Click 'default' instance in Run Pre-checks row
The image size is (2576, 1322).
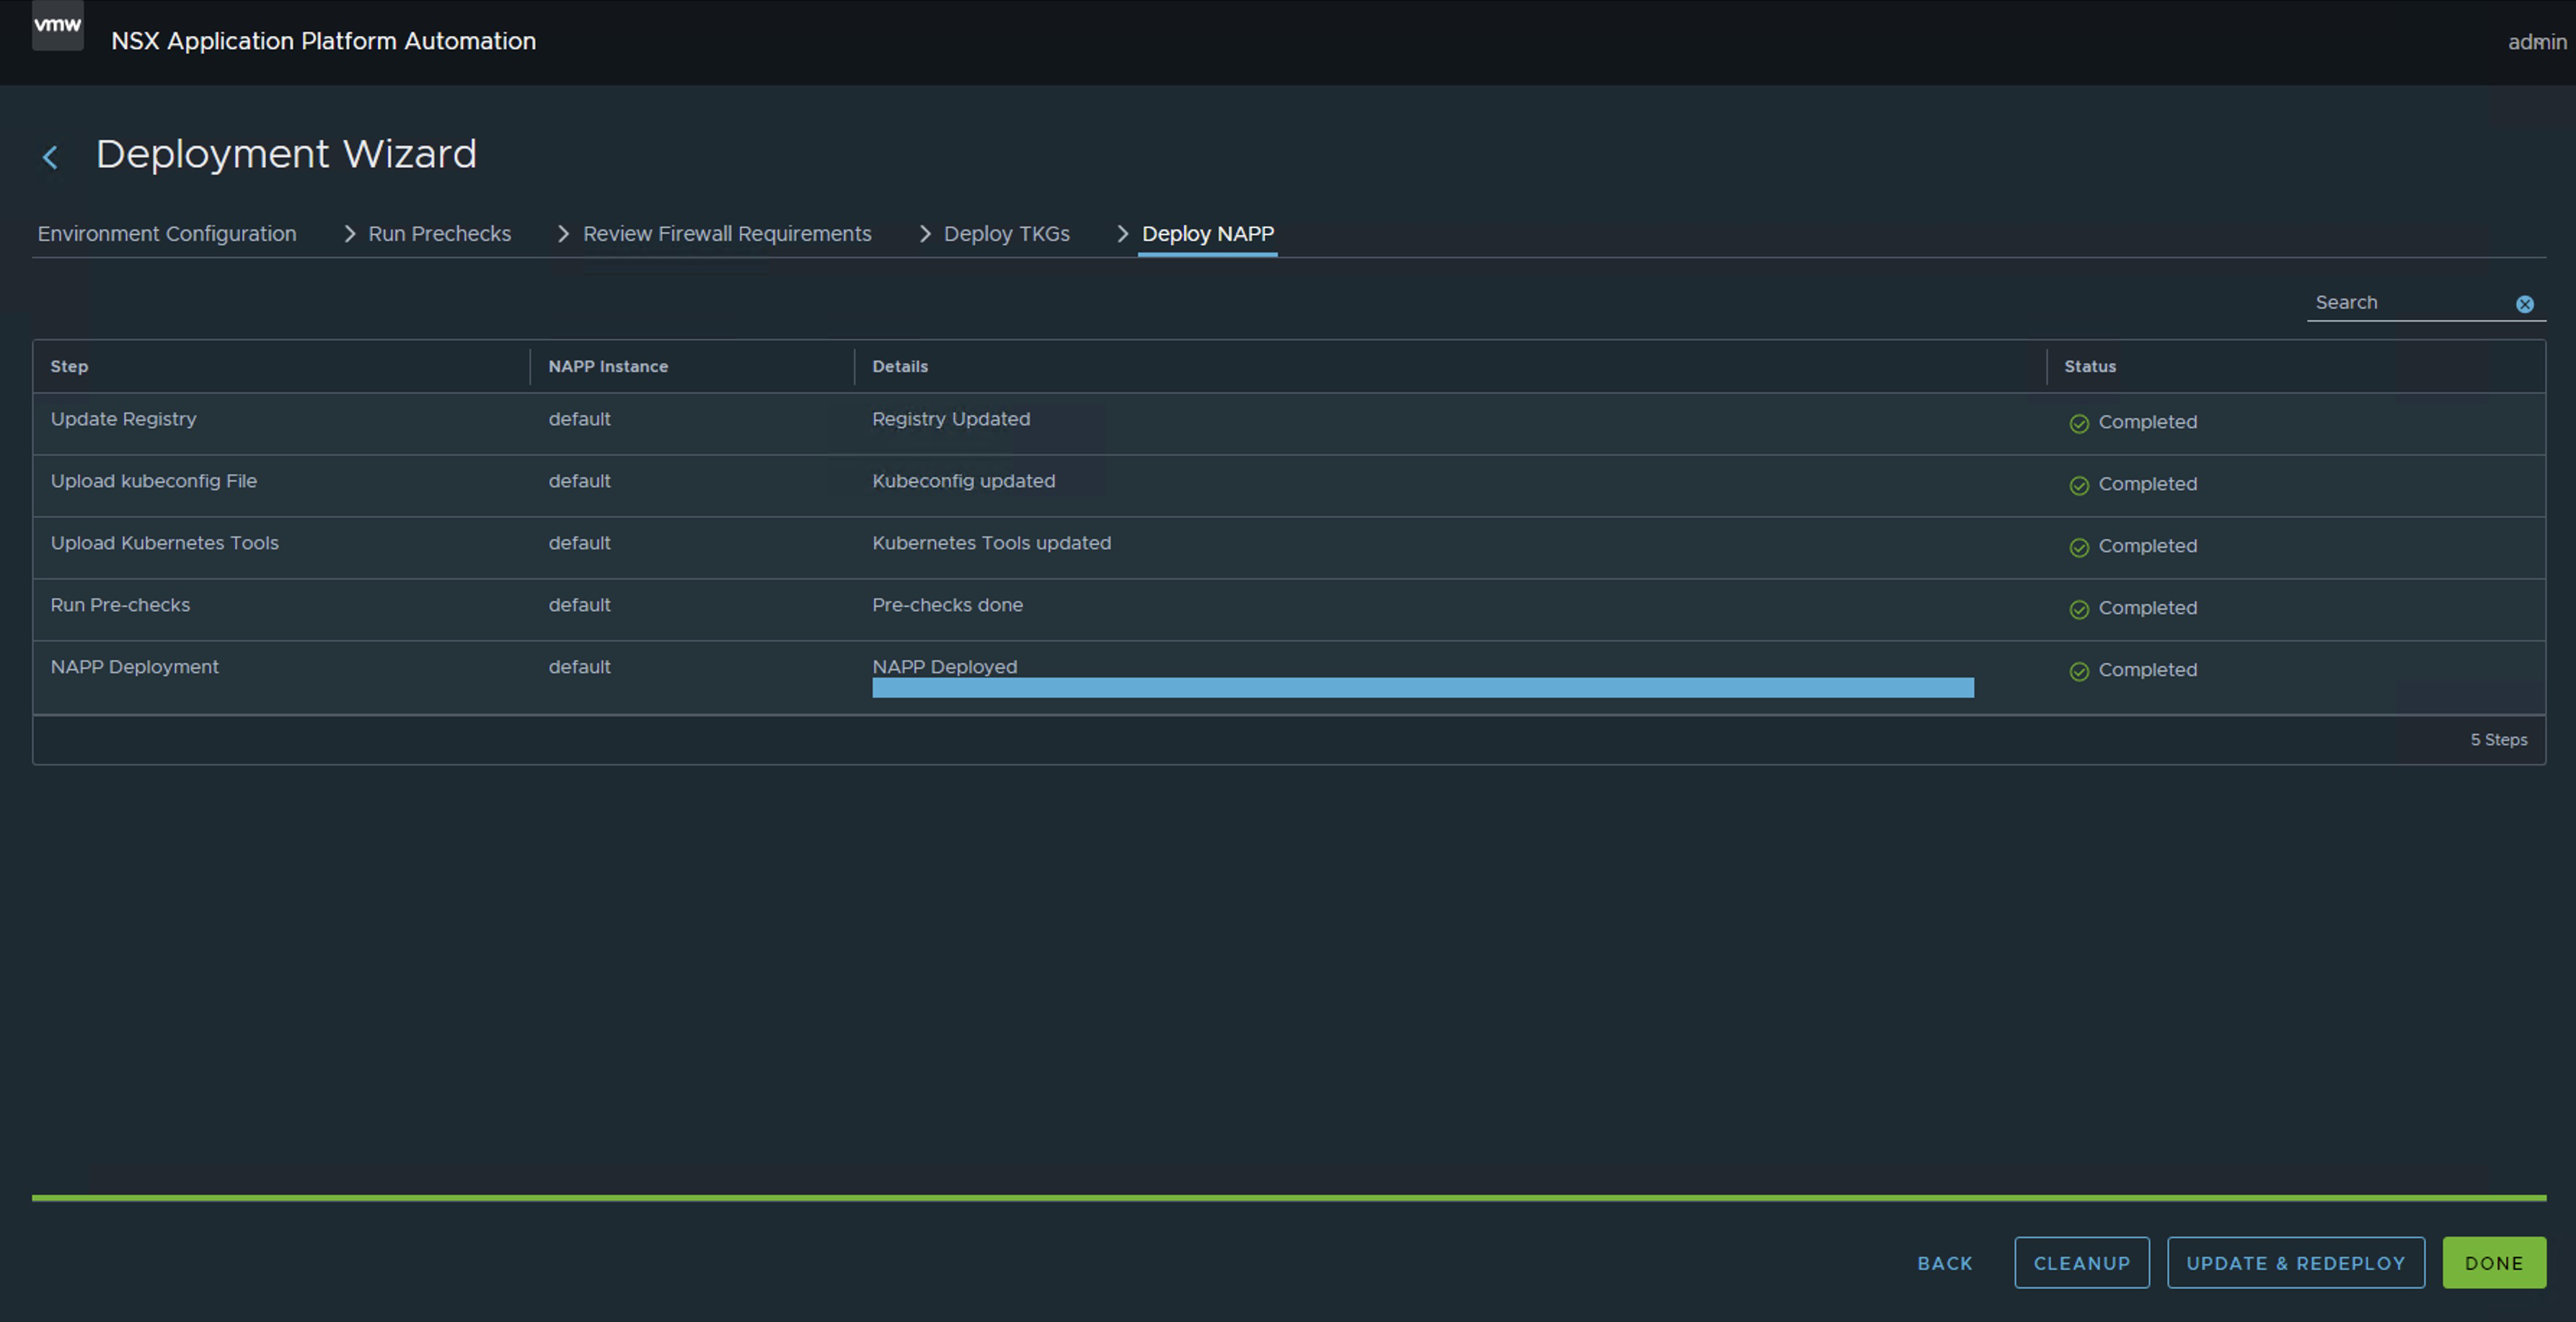click(579, 605)
